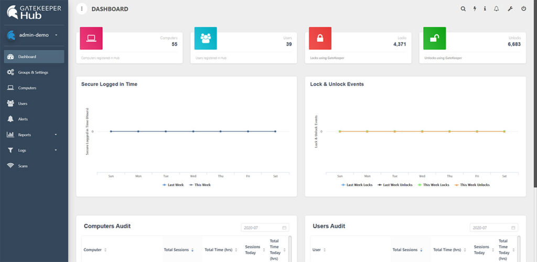Click the pink Computers laptop tile icon

coord(91,38)
